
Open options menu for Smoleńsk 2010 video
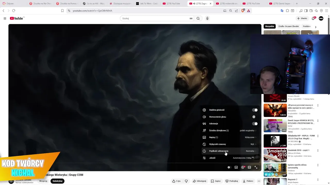pos(318,151)
